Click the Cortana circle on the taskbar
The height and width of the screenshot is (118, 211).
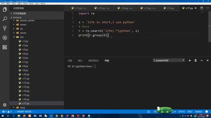8,116
